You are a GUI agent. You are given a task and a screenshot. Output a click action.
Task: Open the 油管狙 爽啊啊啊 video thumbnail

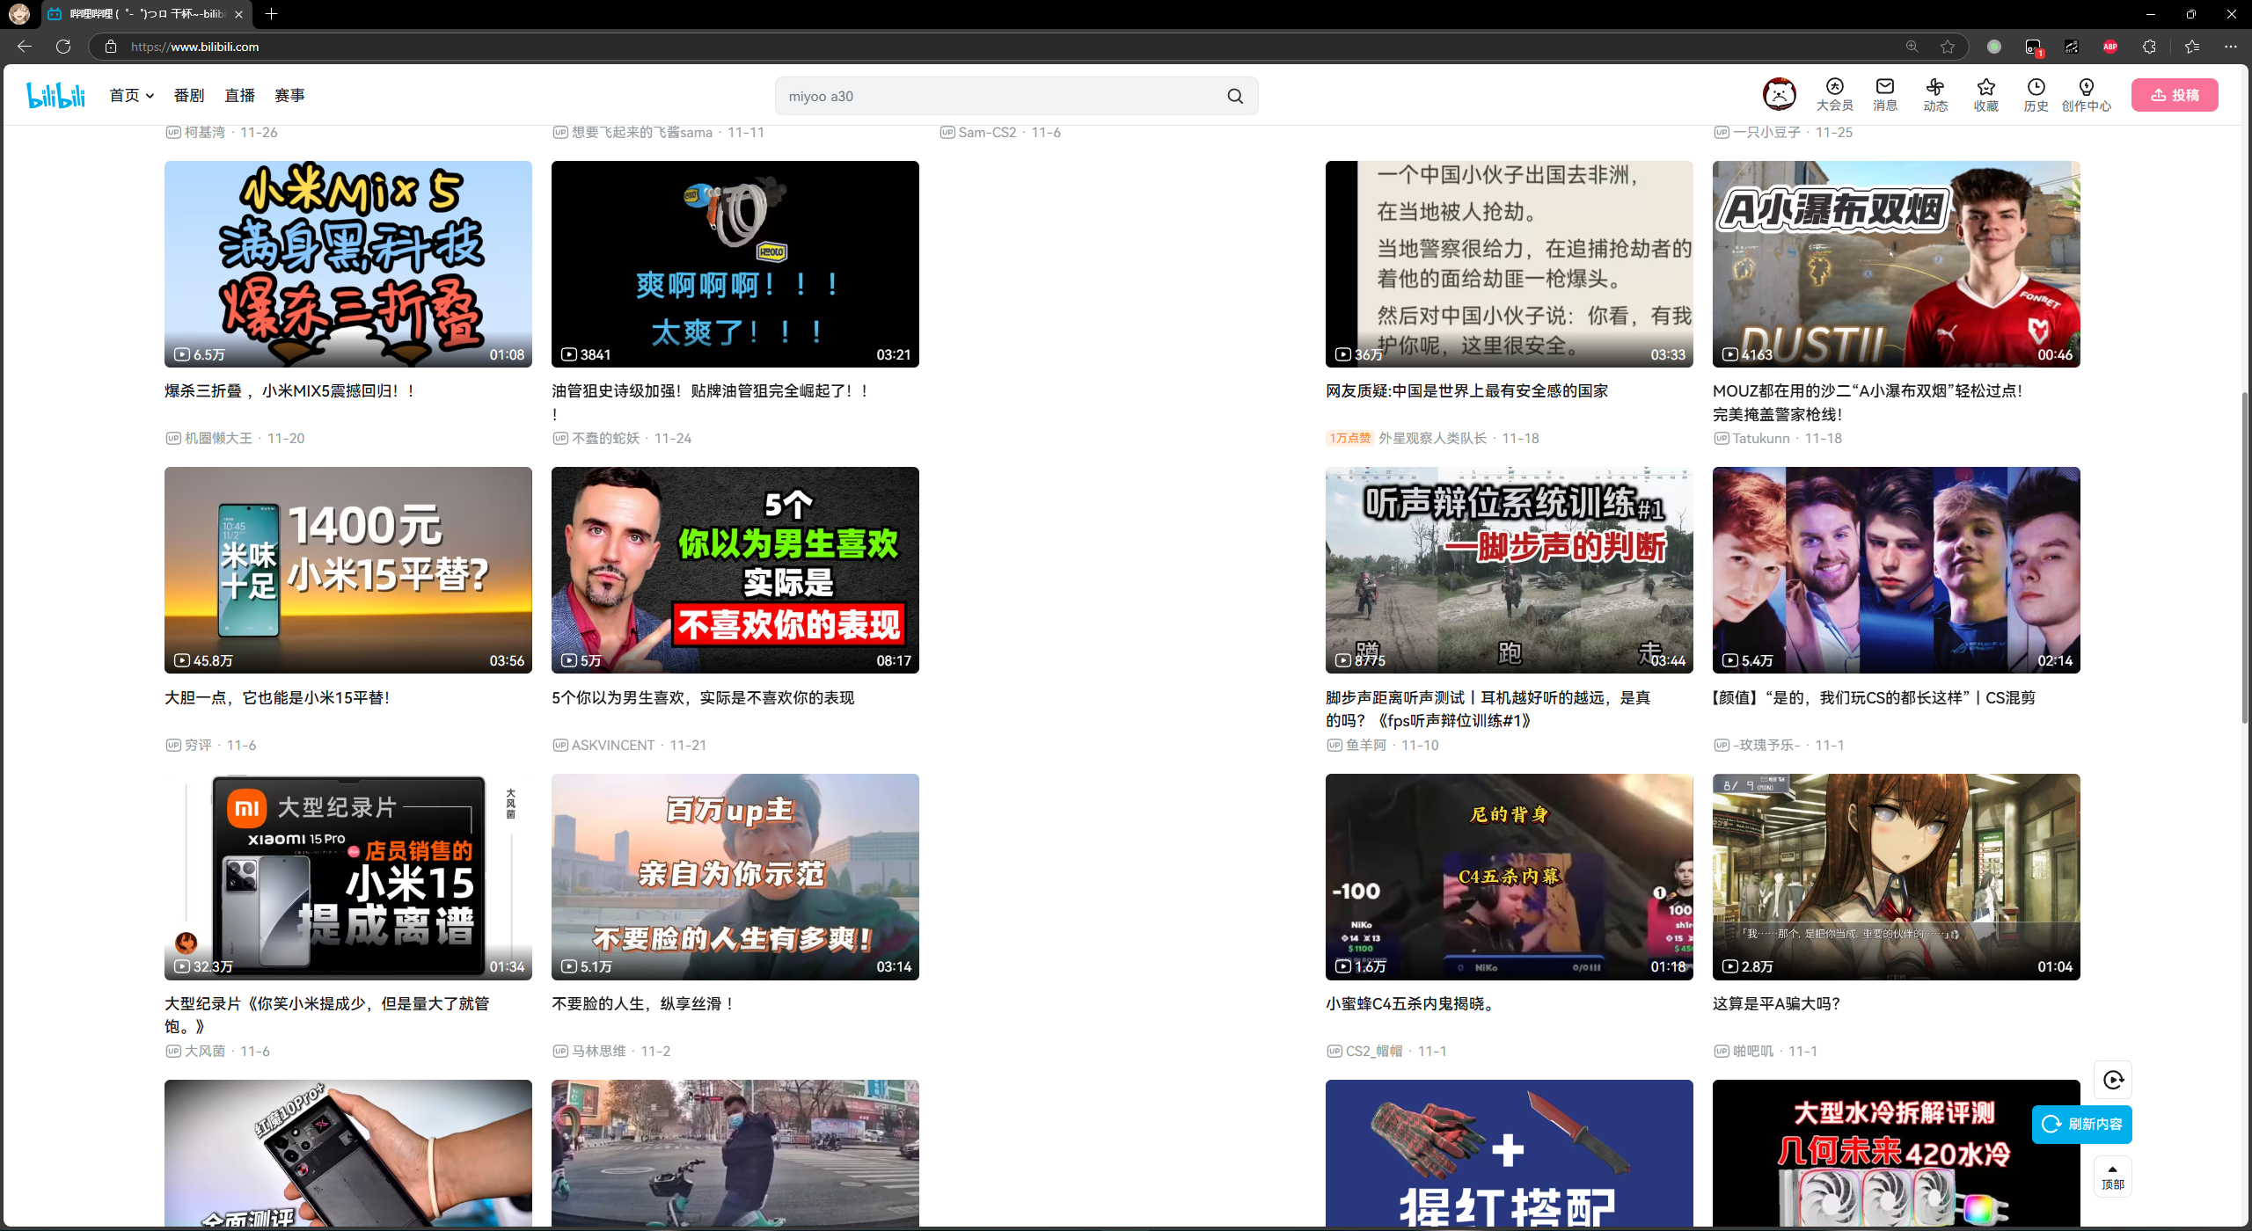pos(735,264)
